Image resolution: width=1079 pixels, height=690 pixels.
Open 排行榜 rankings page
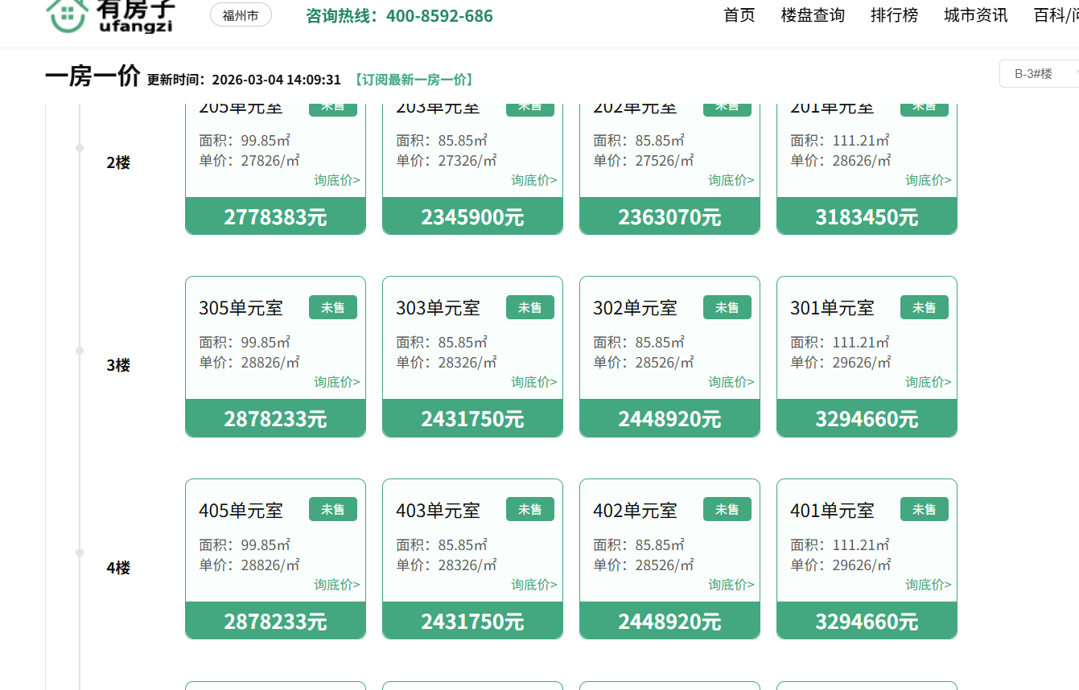point(894,15)
